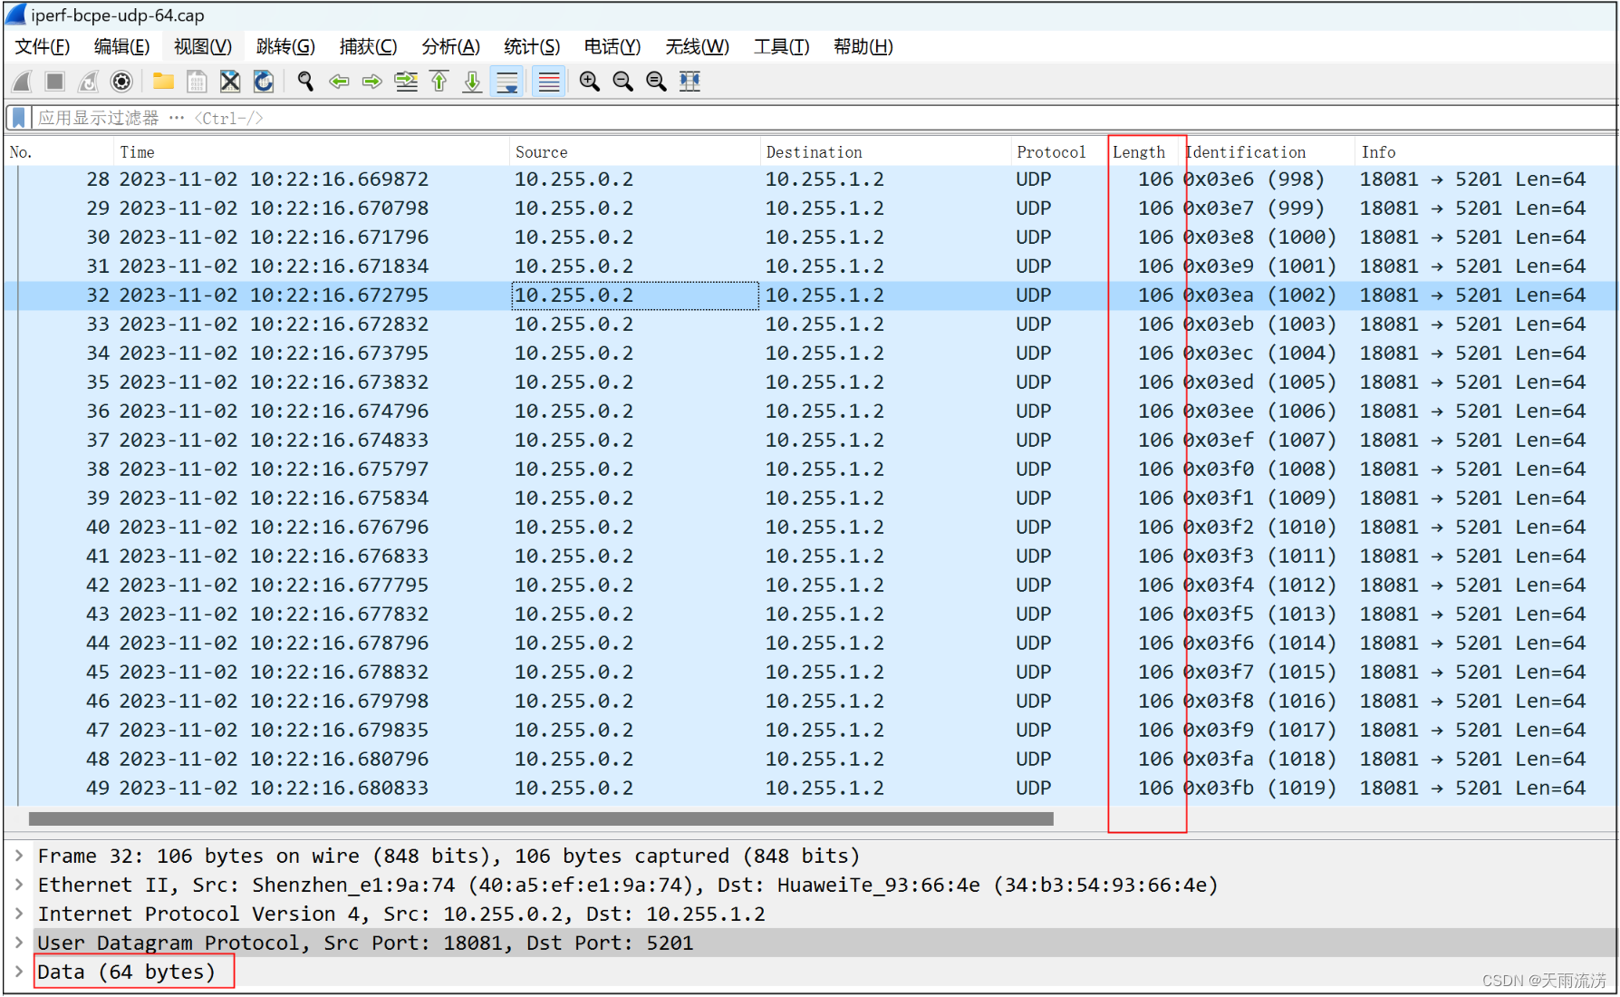Toggle auto-scroll during live capture
Image resolution: width=1620 pixels, height=997 pixels.
coord(506,81)
